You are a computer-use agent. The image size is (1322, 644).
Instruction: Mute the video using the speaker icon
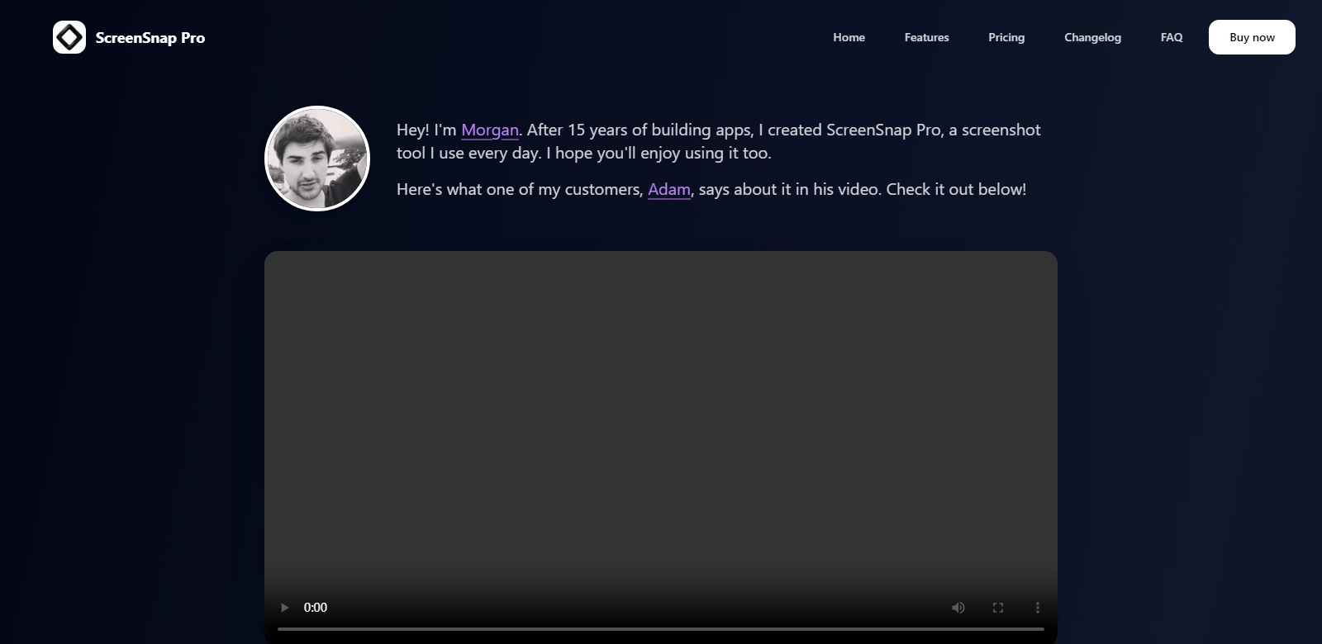[x=958, y=608]
